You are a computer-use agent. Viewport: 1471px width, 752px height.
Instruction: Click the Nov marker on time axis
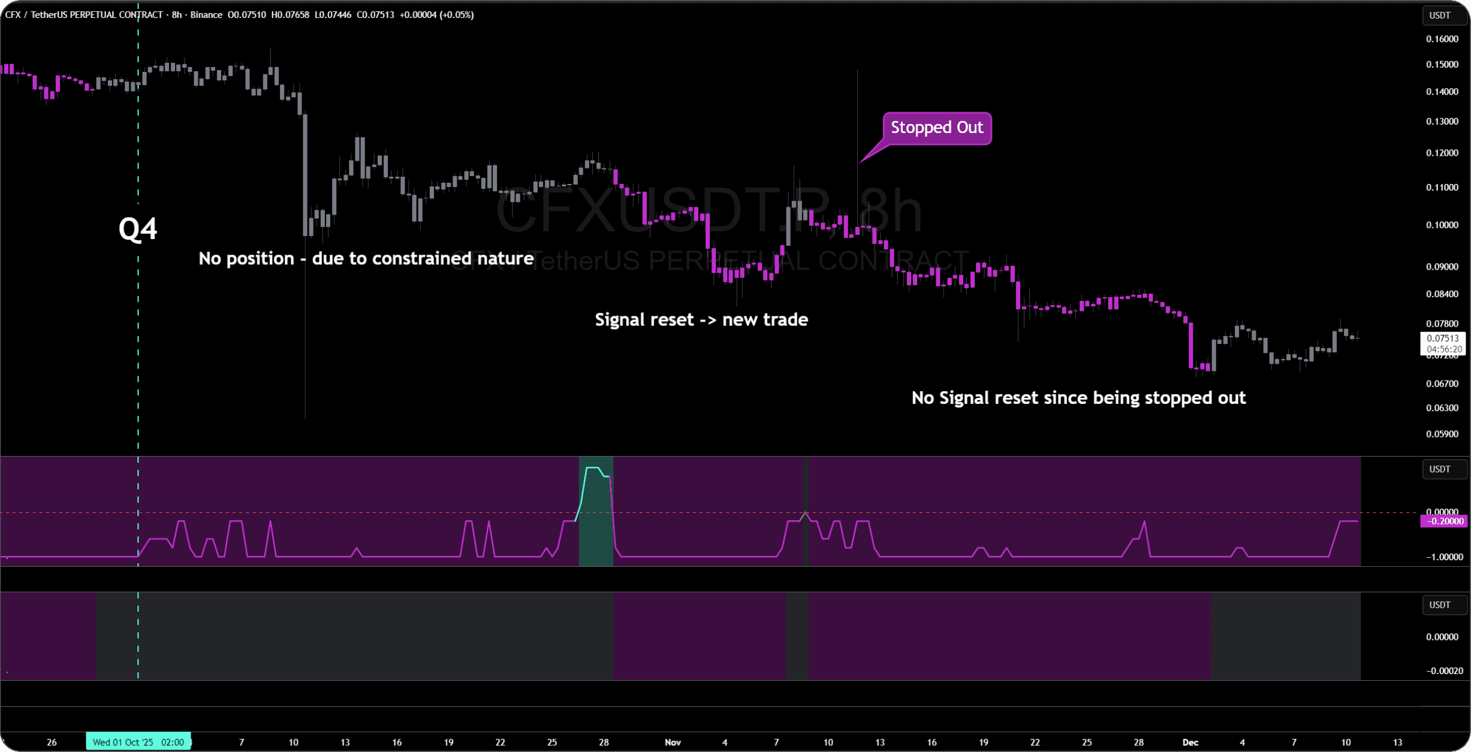click(673, 742)
